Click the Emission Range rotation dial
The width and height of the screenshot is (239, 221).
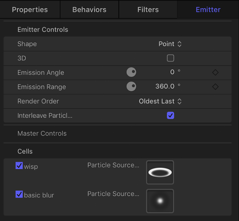pos(131,87)
